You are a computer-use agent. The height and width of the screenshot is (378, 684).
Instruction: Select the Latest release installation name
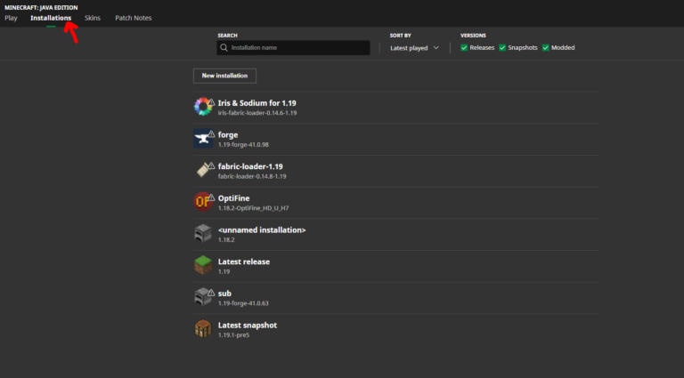[244, 261]
